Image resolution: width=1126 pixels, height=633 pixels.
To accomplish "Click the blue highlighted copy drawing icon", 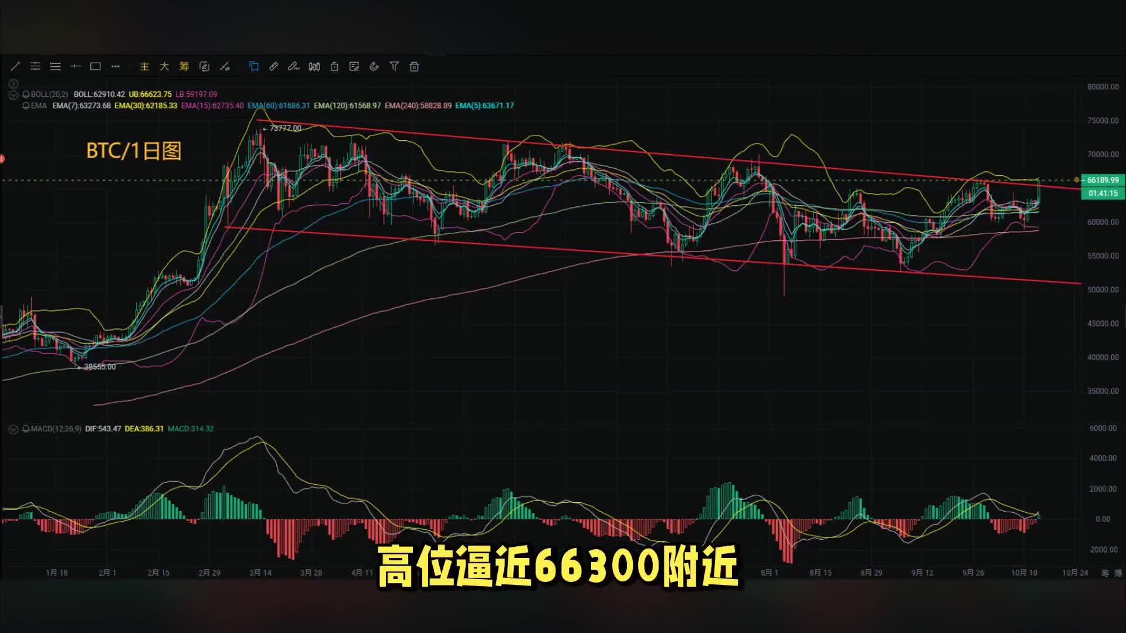I will (x=254, y=67).
